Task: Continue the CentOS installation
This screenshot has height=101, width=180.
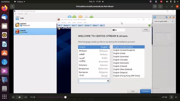Action: pyautogui.click(x=145, y=91)
